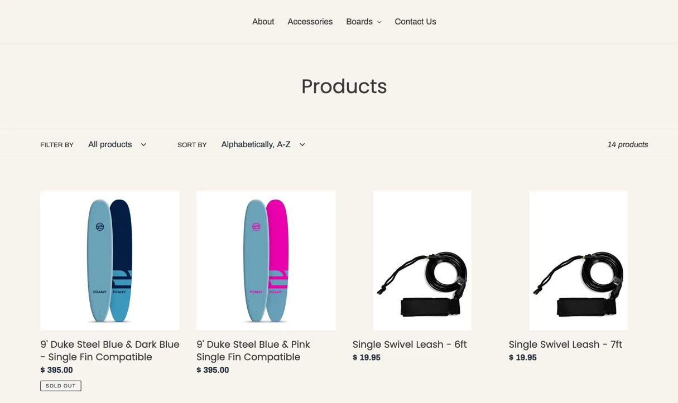Click the Single Swivel Leash - 6ft title

[410, 344]
